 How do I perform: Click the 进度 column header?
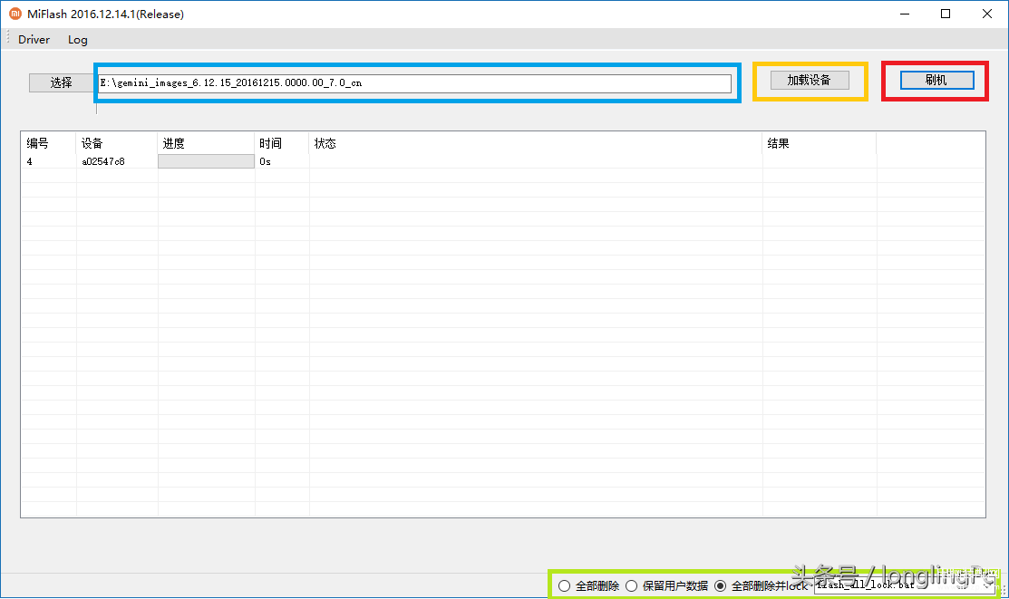(206, 143)
